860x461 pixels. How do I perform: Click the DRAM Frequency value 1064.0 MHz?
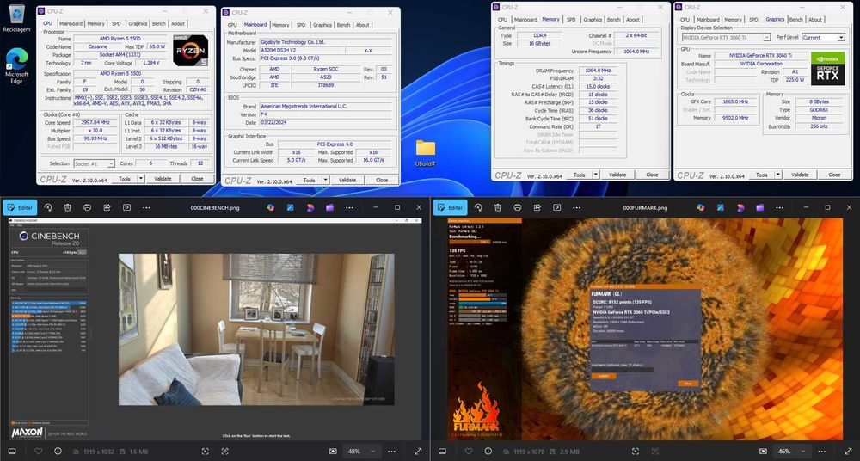(598, 71)
